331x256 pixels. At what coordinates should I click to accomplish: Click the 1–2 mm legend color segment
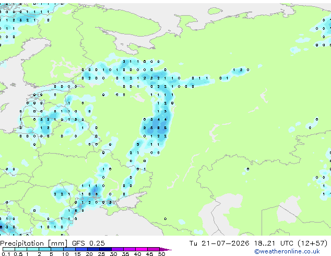coord(33,249)
